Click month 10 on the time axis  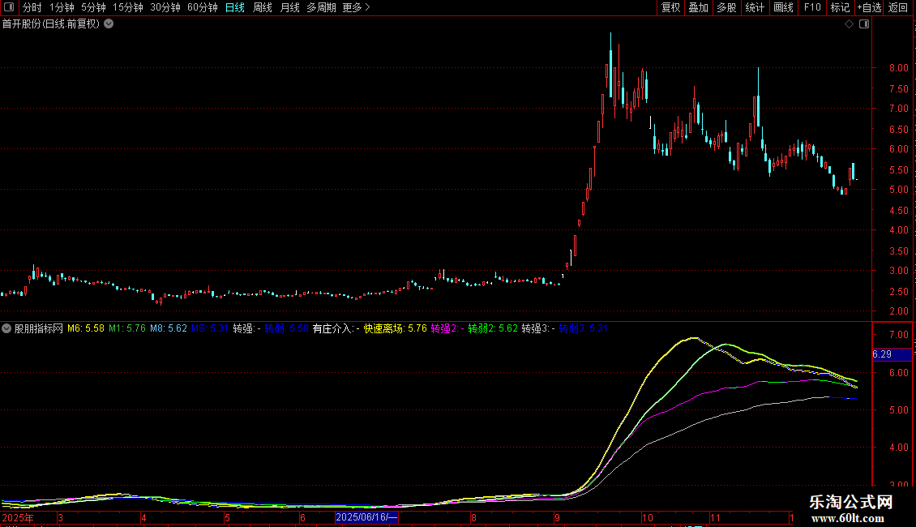(647, 517)
